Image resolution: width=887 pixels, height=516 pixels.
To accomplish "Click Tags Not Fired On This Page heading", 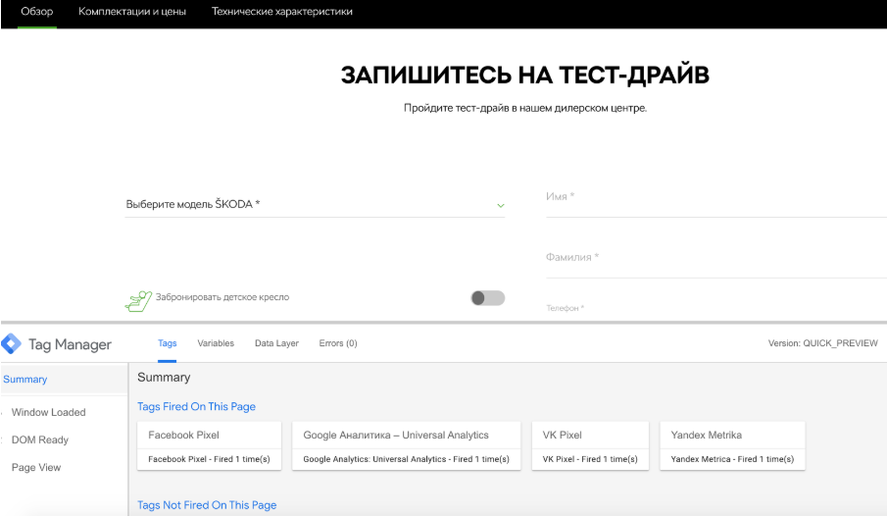I will 207,505.
